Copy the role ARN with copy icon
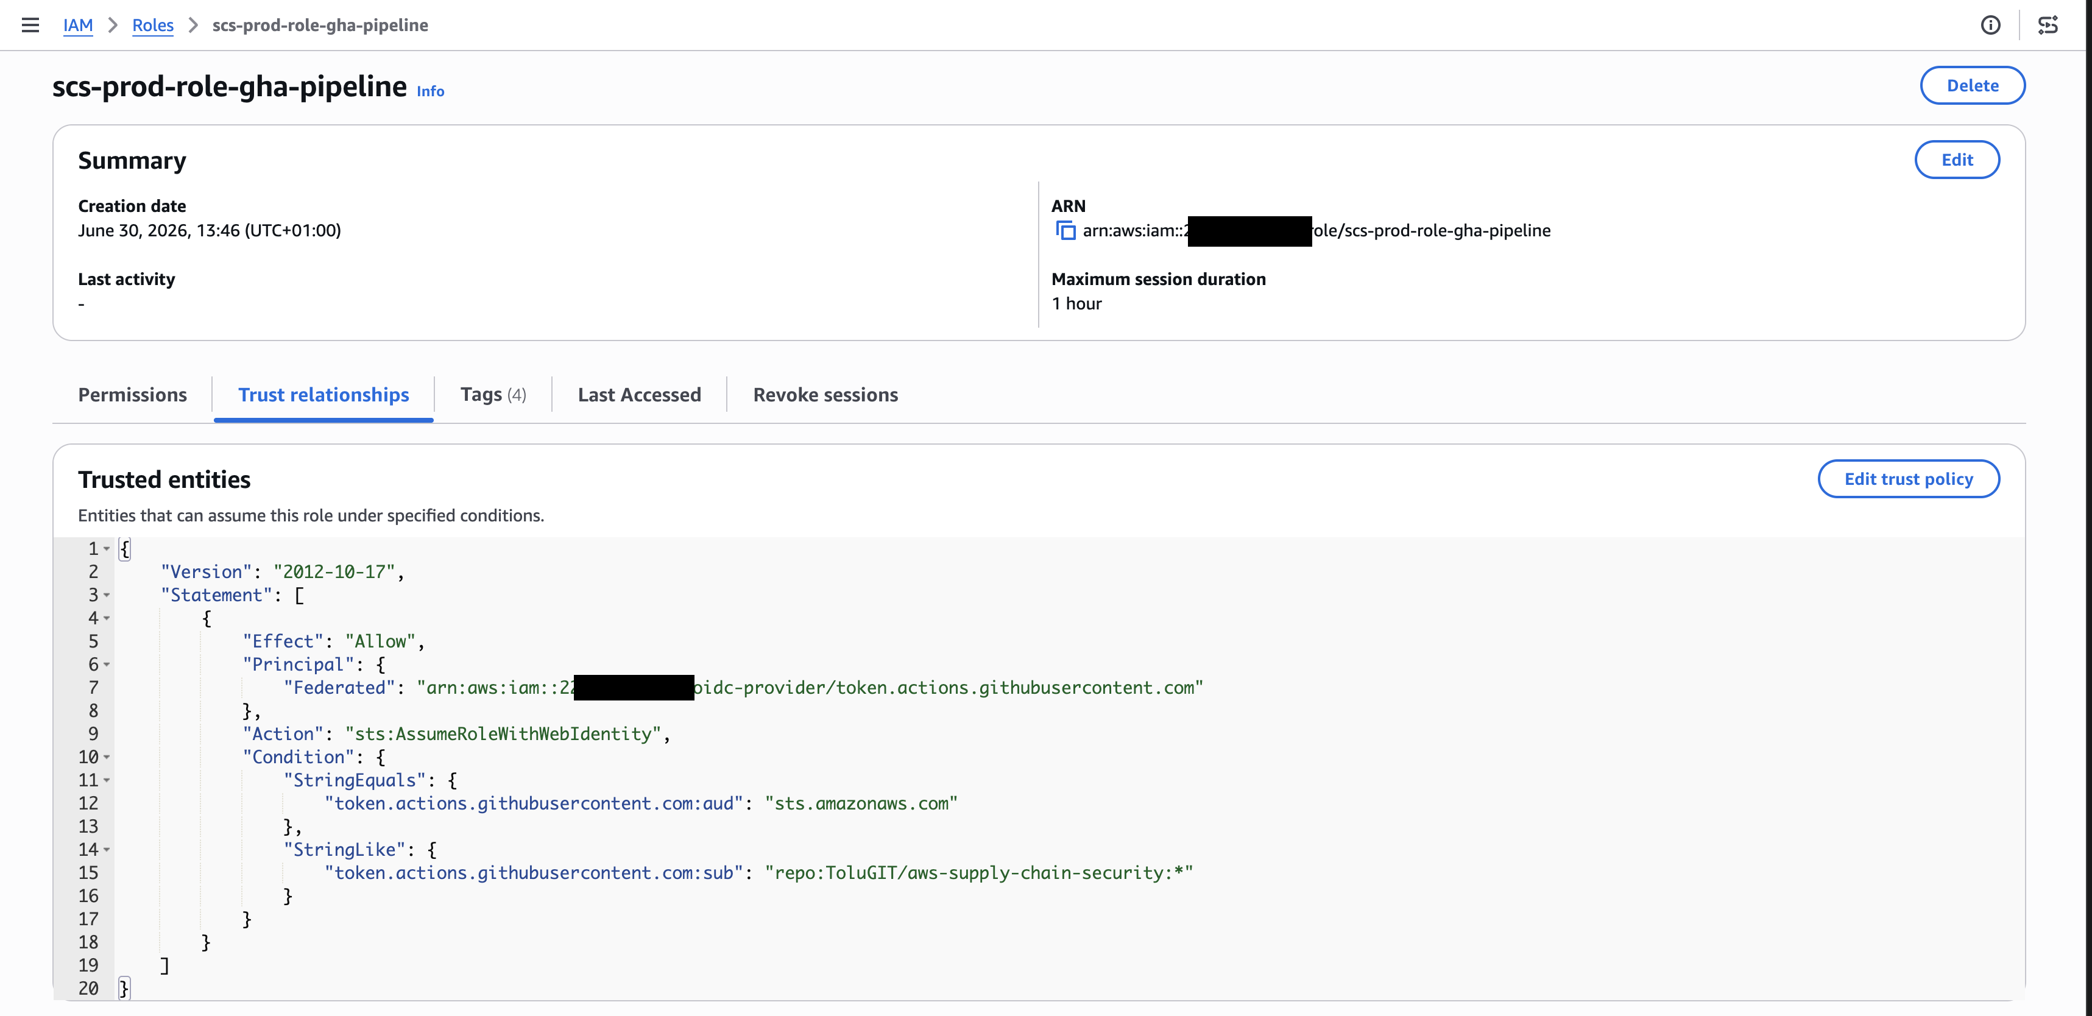 click(x=1065, y=231)
